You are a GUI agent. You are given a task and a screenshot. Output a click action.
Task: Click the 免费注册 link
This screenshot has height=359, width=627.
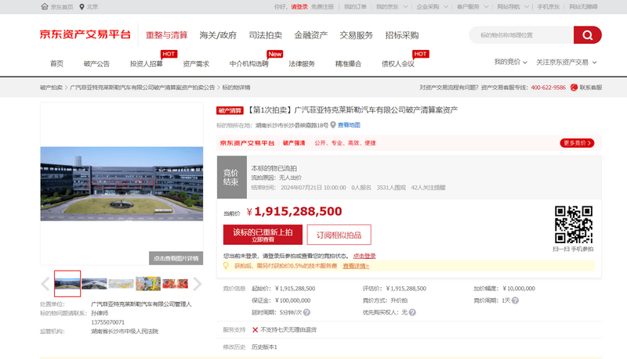(322, 7)
